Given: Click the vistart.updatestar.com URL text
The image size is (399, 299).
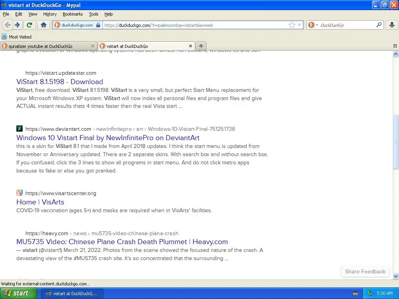Looking at the screenshot, I should [x=60, y=73].
